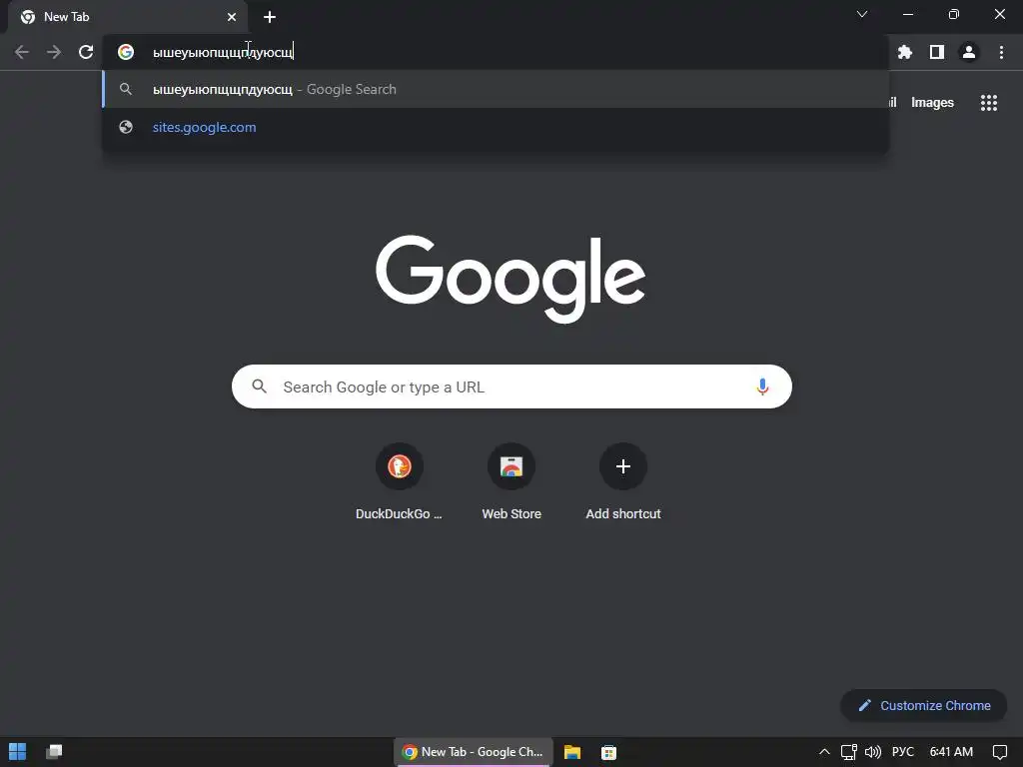Add a new shortcut with the plus tile

point(623,482)
